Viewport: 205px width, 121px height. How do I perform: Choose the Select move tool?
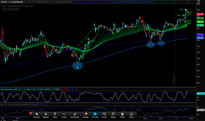coord(46,115)
